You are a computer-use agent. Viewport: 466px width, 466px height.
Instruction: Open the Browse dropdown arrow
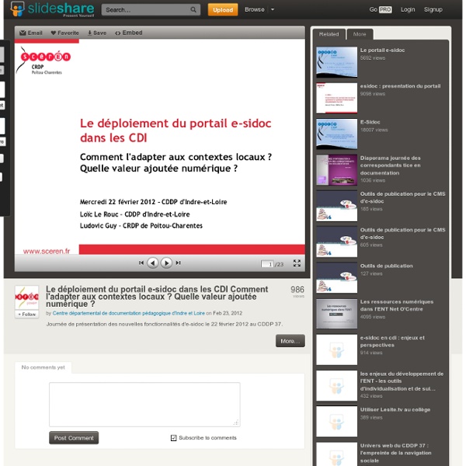[273, 9]
